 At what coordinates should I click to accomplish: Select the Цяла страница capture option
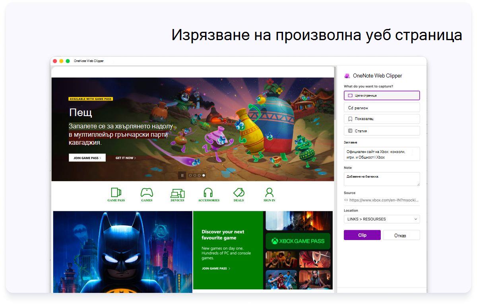click(x=382, y=95)
